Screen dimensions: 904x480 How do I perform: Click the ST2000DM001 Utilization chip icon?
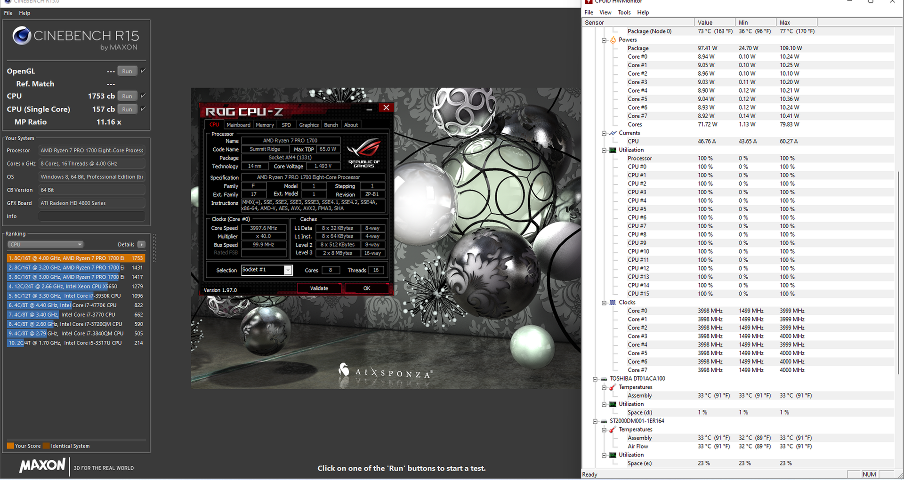[613, 455]
